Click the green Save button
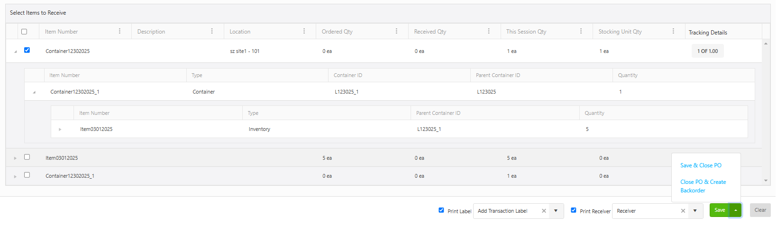 pos(719,210)
